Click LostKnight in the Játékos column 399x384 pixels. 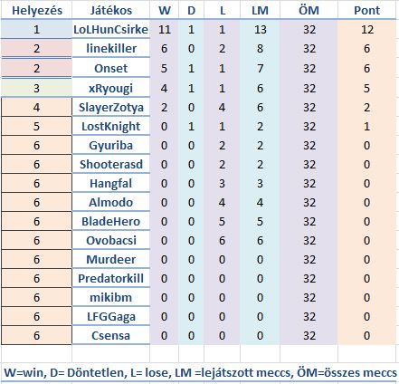[110, 126]
